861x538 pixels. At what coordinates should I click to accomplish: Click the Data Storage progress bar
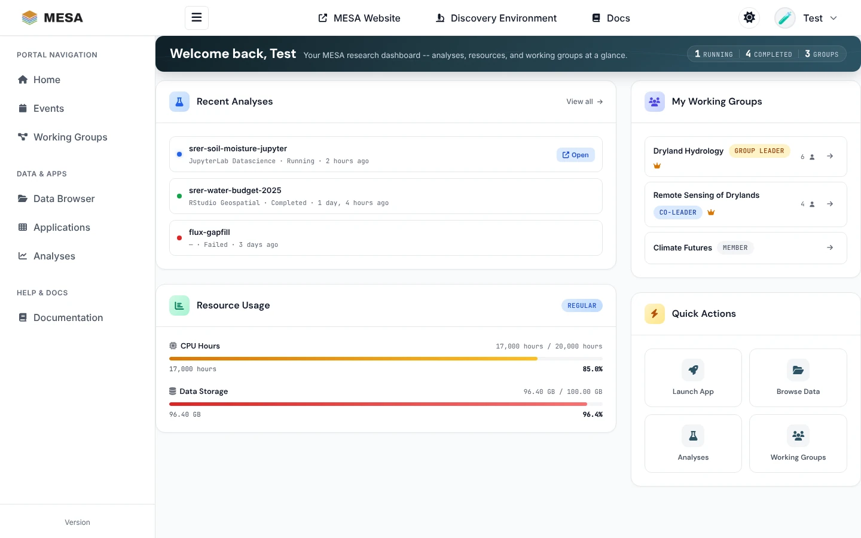(386, 404)
